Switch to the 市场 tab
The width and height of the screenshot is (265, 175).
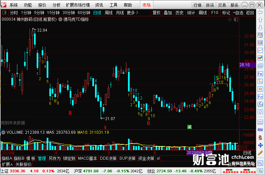pyautogui.click(x=147, y=5)
